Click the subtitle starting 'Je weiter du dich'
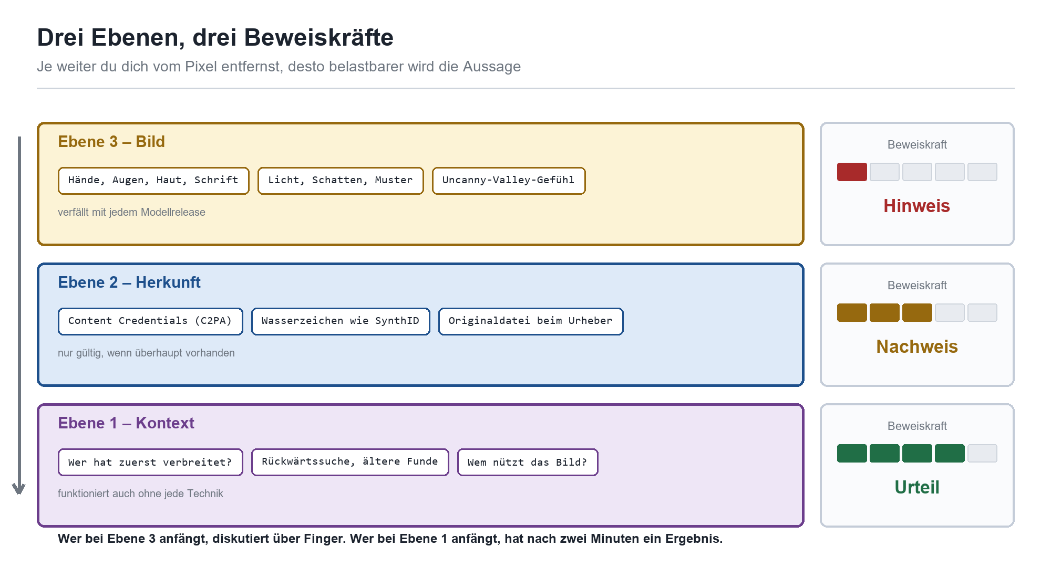Viewport: 1051px width, 567px height. tap(279, 67)
